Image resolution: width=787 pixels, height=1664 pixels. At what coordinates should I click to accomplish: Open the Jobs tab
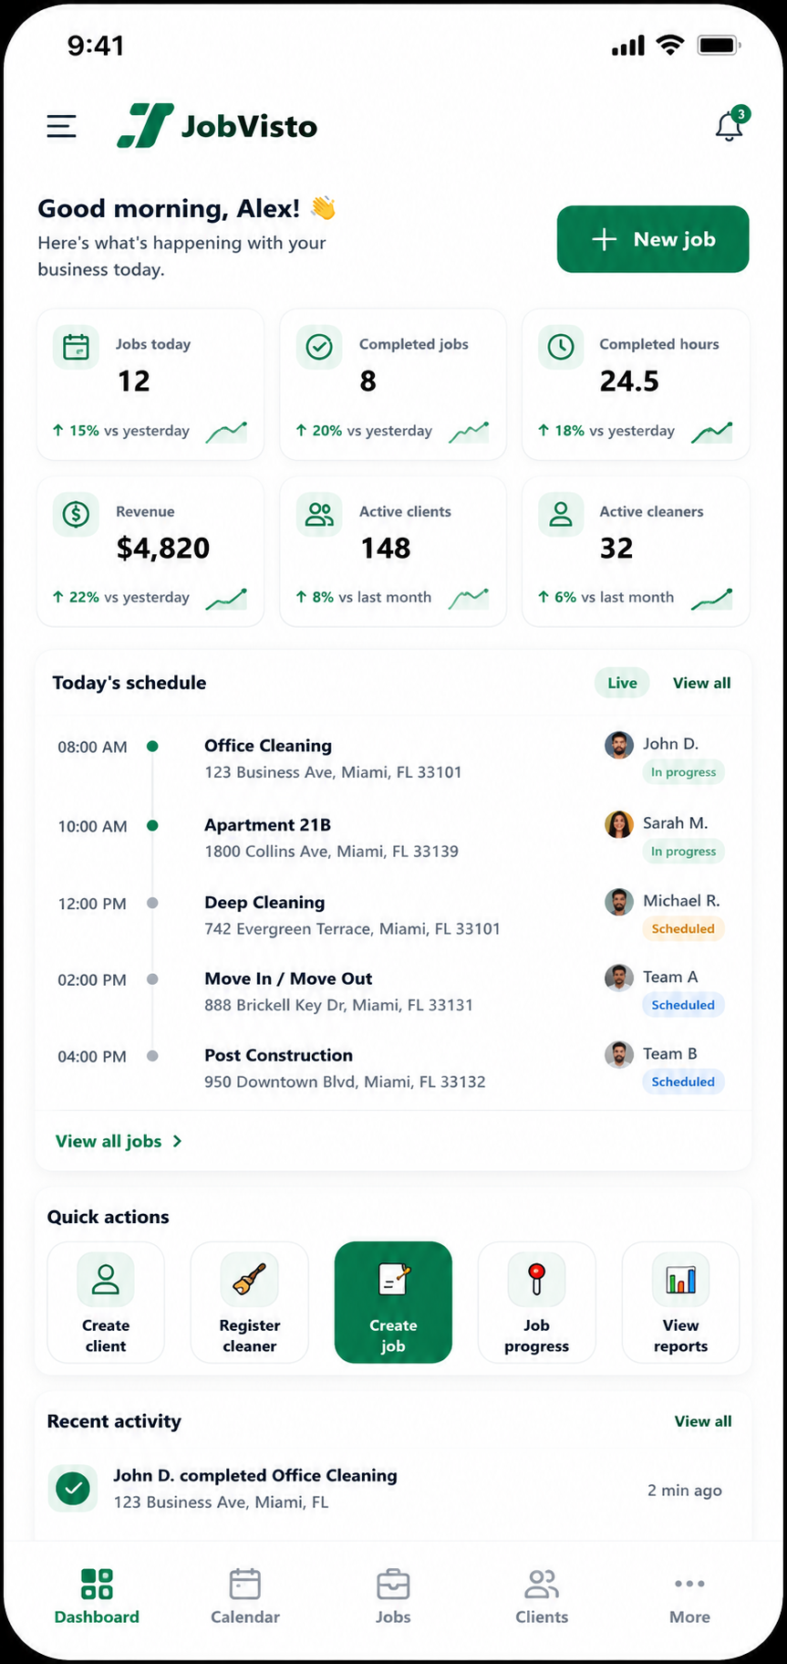click(393, 1596)
